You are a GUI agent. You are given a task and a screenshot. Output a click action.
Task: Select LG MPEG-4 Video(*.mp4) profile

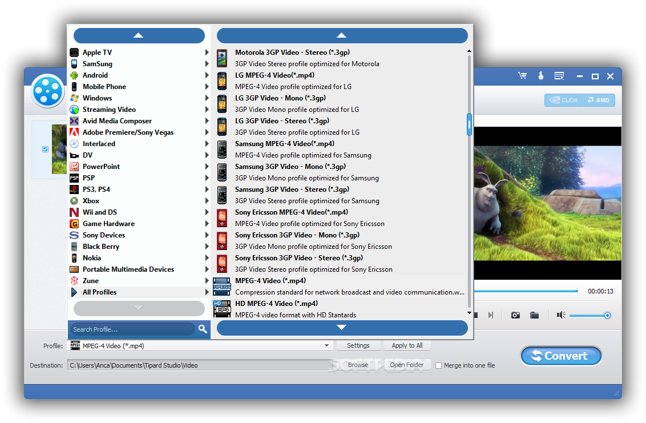click(x=340, y=81)
